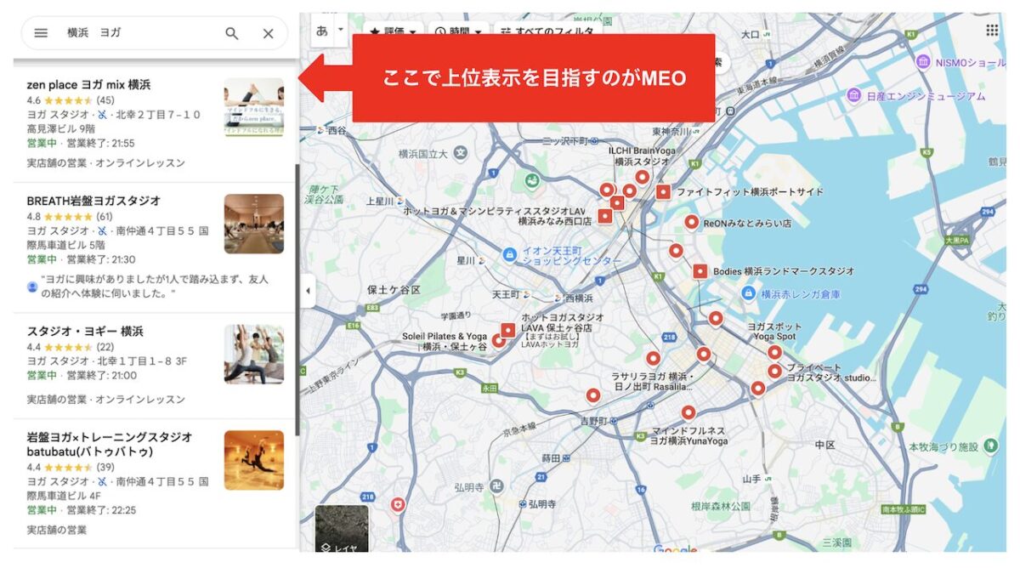The image size is (1020, 568).
Task: Click the 横浜国立大 school icon
Action: point(462,153)
